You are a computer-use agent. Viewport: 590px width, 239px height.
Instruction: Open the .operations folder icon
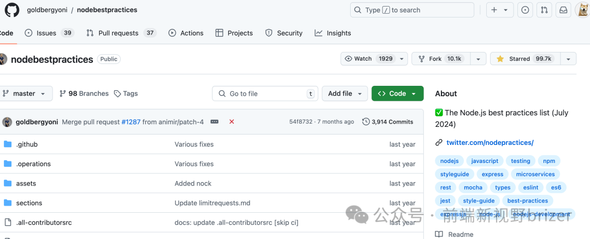tap(8, 164)
